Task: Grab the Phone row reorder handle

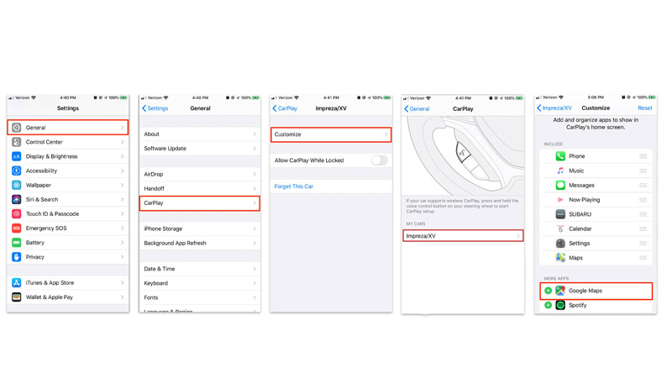Action: coord(643,156)
